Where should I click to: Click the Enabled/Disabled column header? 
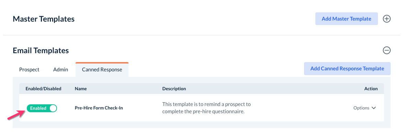tap(43, 89)
